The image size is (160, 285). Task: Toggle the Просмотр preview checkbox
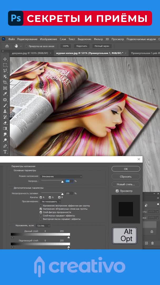click(x=117, y=191)
